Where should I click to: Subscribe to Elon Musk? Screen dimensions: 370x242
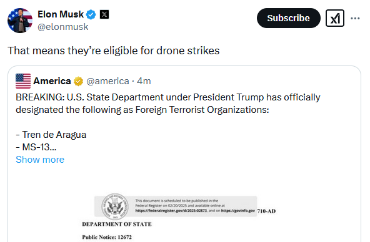pyautogui.click(x=289, y=18)
